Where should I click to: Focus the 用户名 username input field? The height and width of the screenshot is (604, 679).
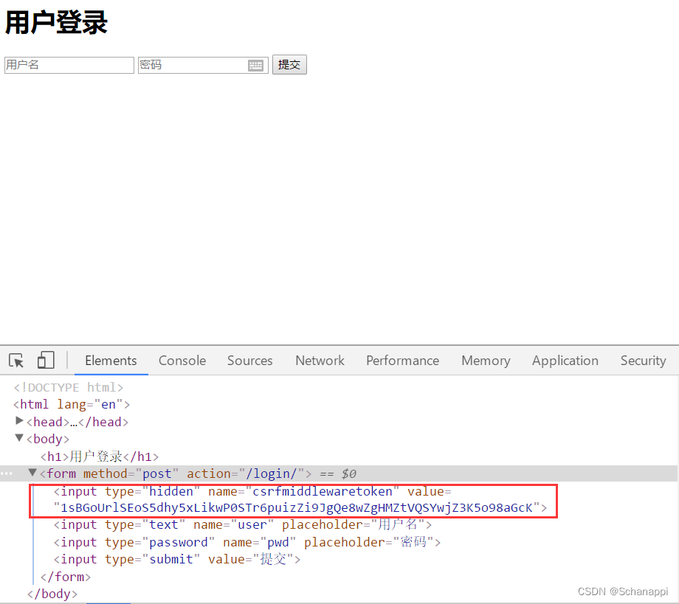(x=69, y=66)
